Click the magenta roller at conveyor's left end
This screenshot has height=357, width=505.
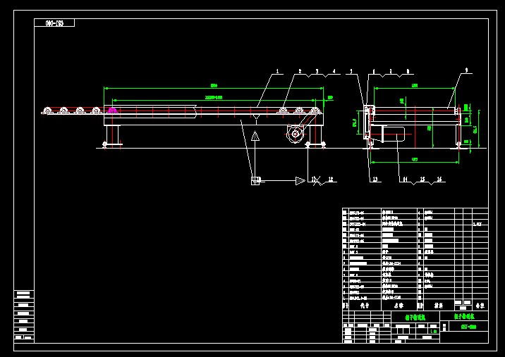coord(111,110)
